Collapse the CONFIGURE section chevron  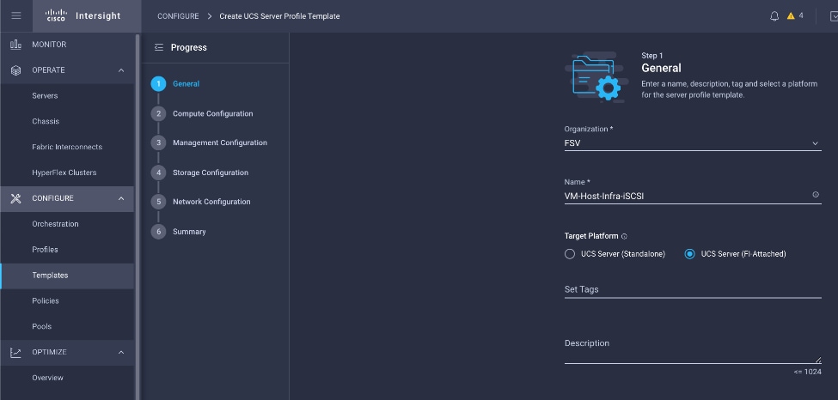coord(121,198)
